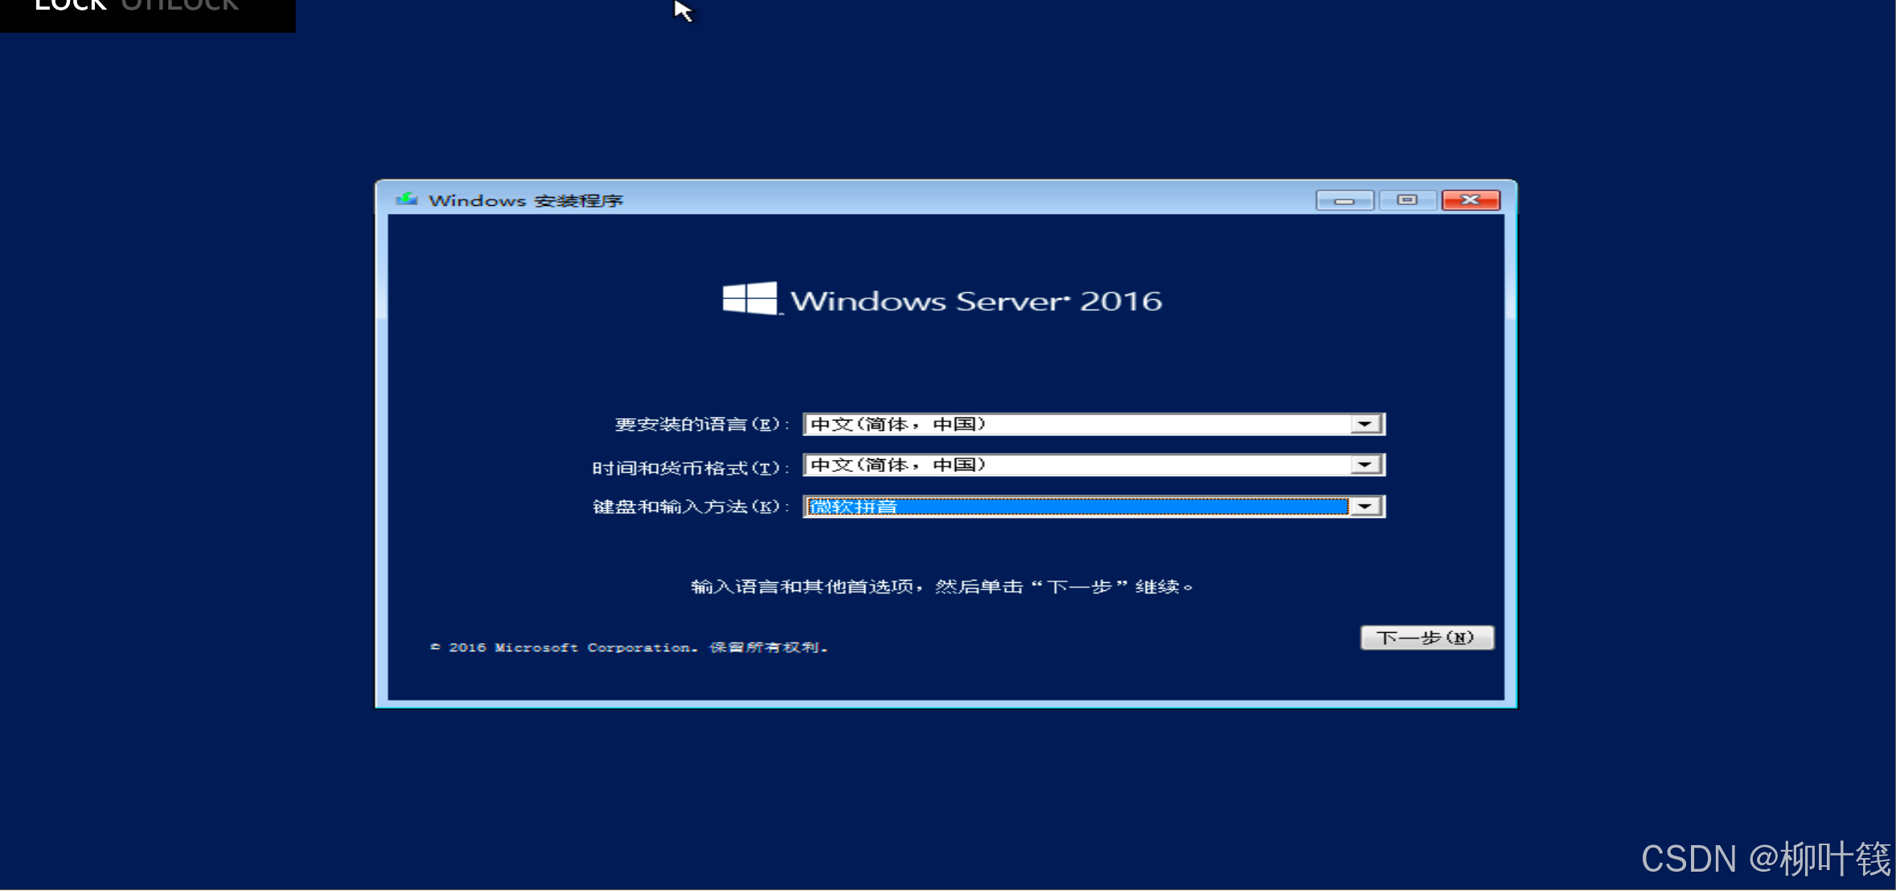Click the instruction text about 输入语言和其他首选项
Image resolution: width=1896 pixels, height=891 pixels.
941,586
